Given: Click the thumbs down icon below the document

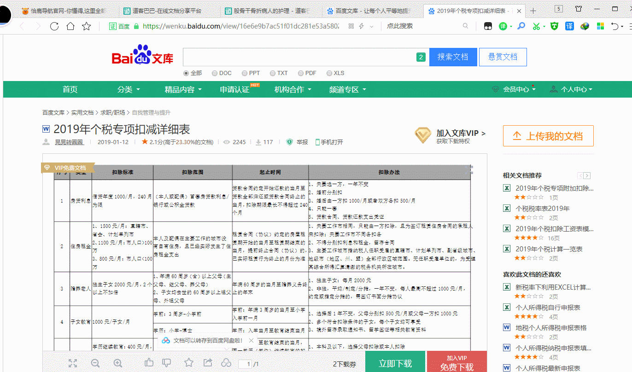Looking at the screenshot, I should point(166,363).
